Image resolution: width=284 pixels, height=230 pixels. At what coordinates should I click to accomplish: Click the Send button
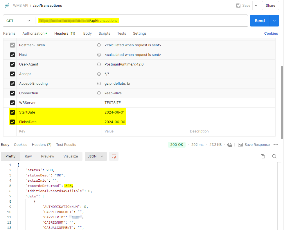click(260, 21)
